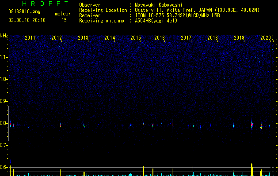The height and width of the screenshot is (176, 278).
Task: Click the Observer field label
Action: point(90,5)
